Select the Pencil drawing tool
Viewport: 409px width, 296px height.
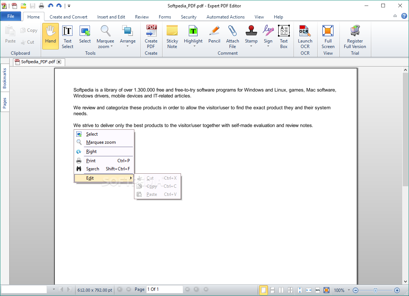(x=214, y=34)
